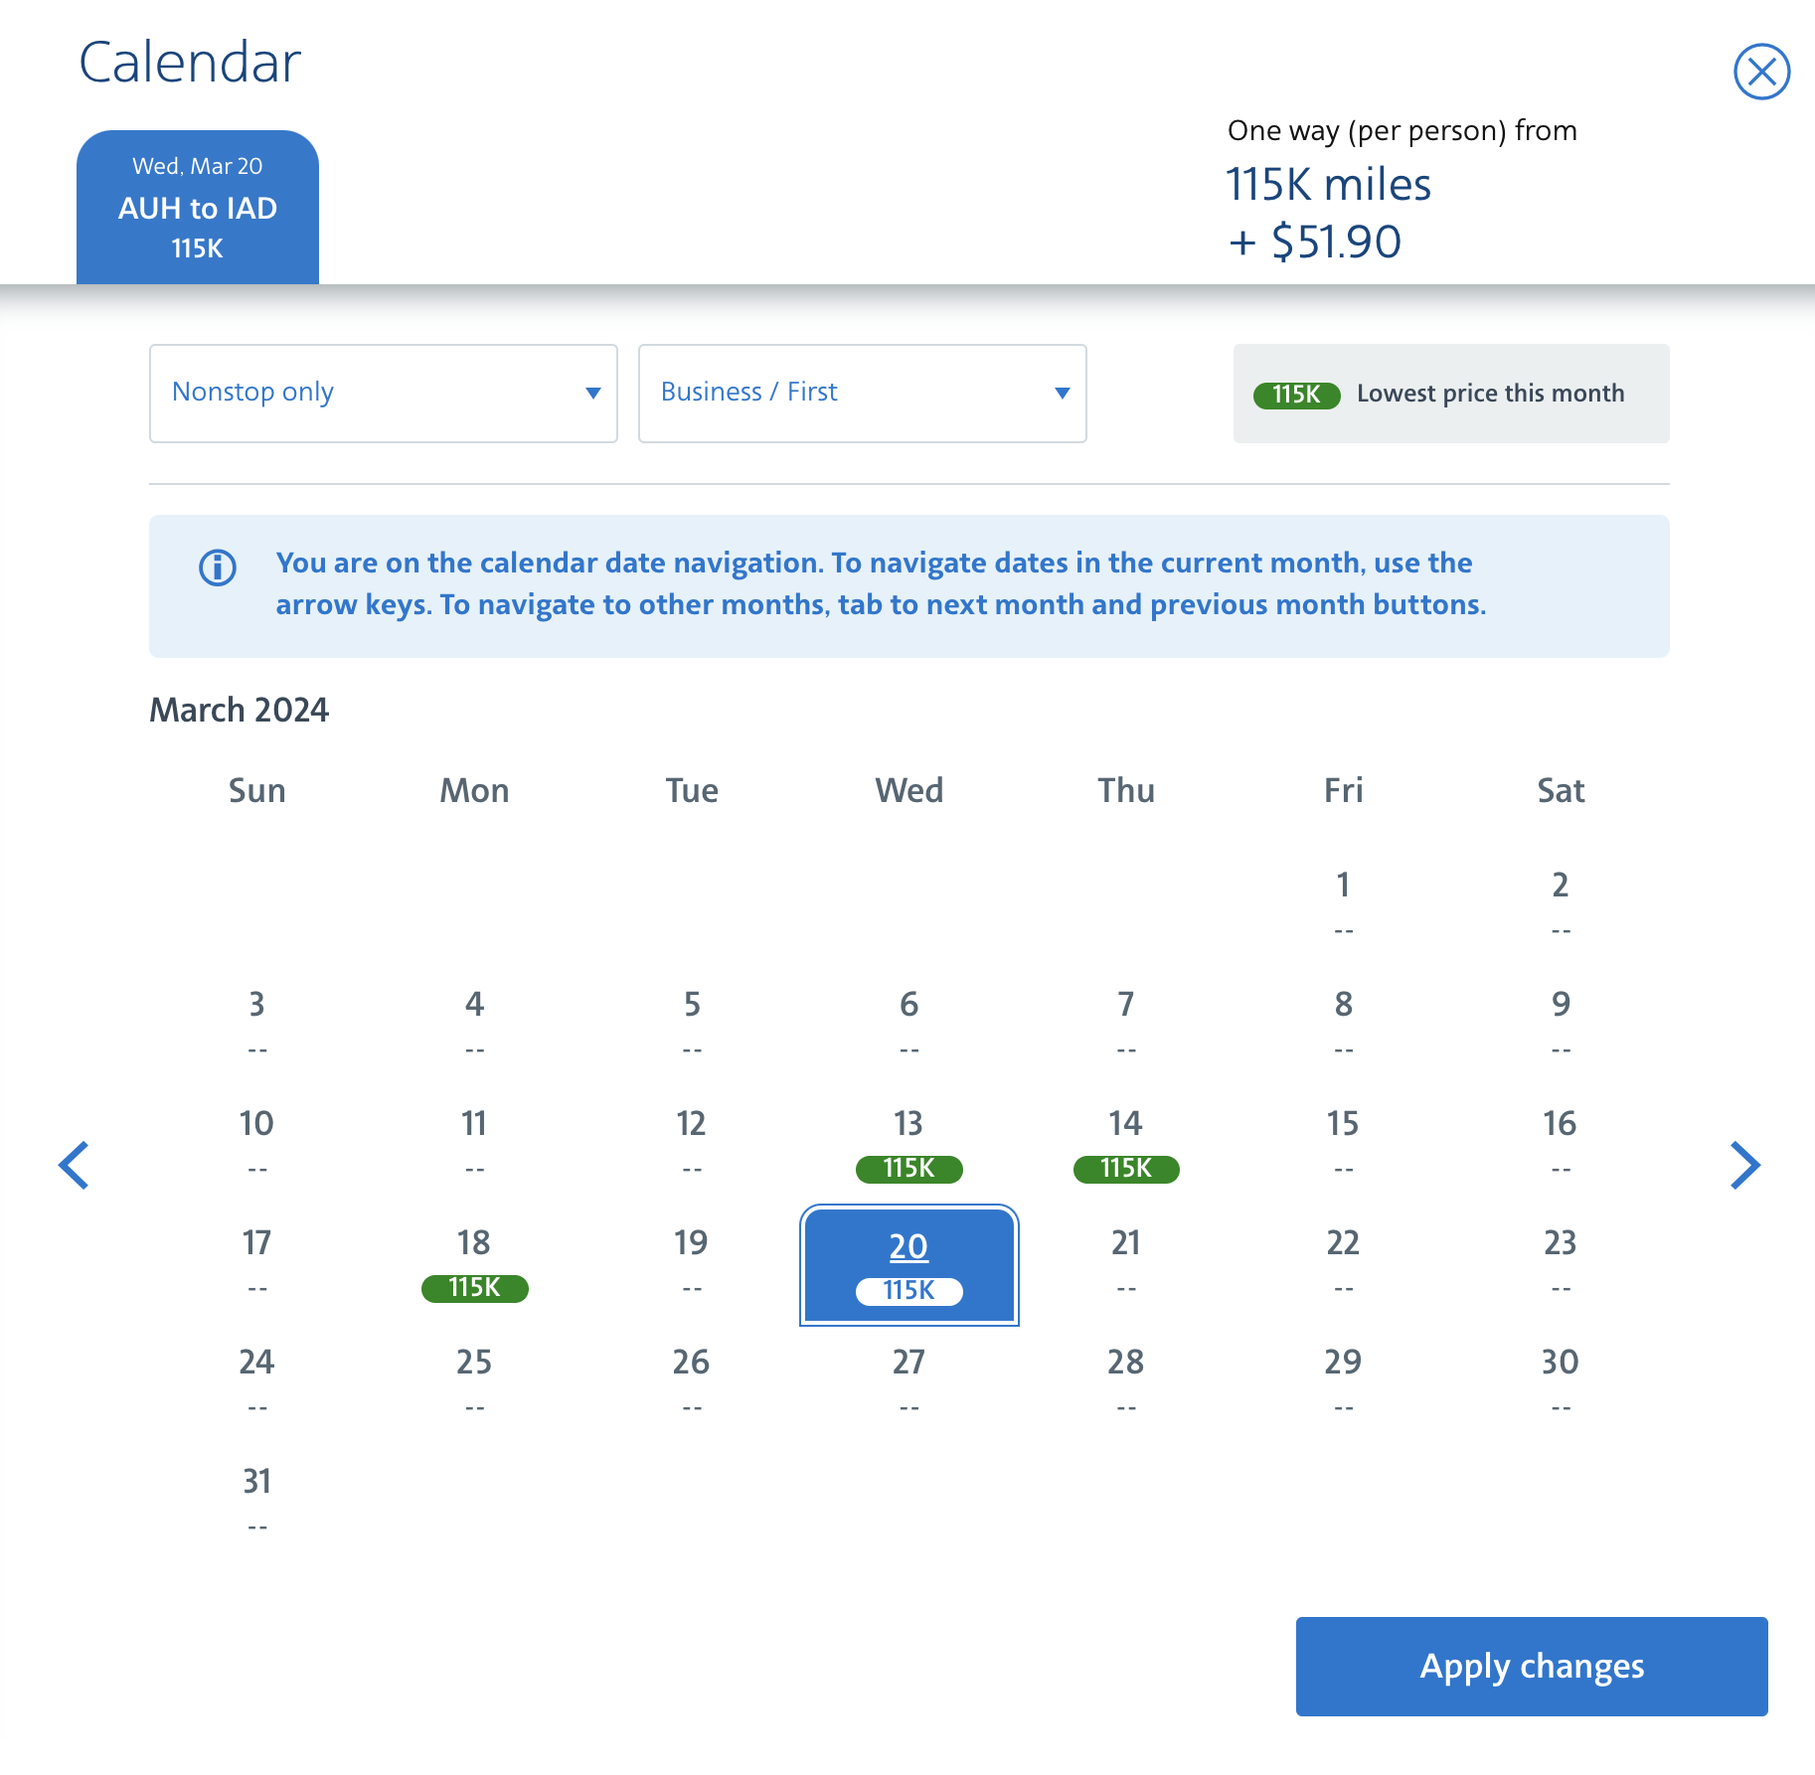The width and height of the screenshot is (1815, 1775).
Task: Choose March 21 in the calendar
Action: tap(1126, 1264)
